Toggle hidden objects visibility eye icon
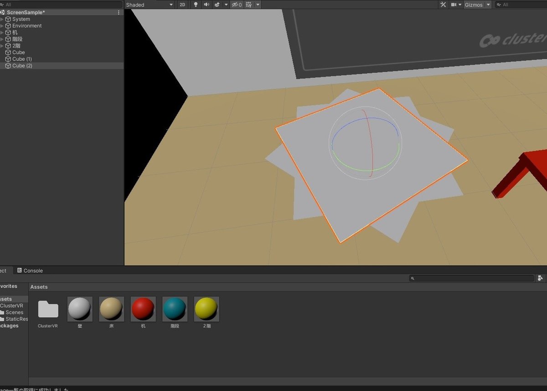Screen dimensions: 547x391 tap(237, 5)
